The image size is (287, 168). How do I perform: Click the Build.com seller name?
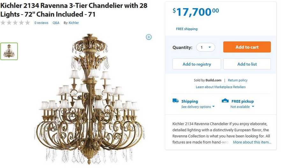click(214, 80)
